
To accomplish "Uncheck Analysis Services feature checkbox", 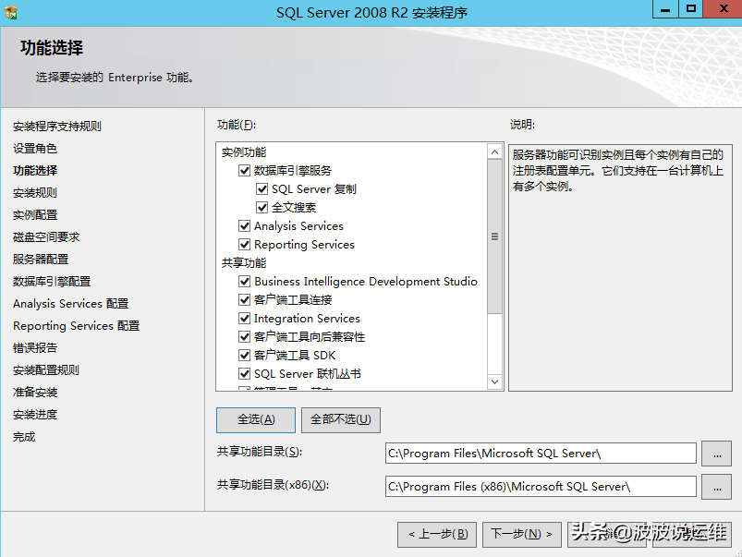I will (x=244, y=225).
